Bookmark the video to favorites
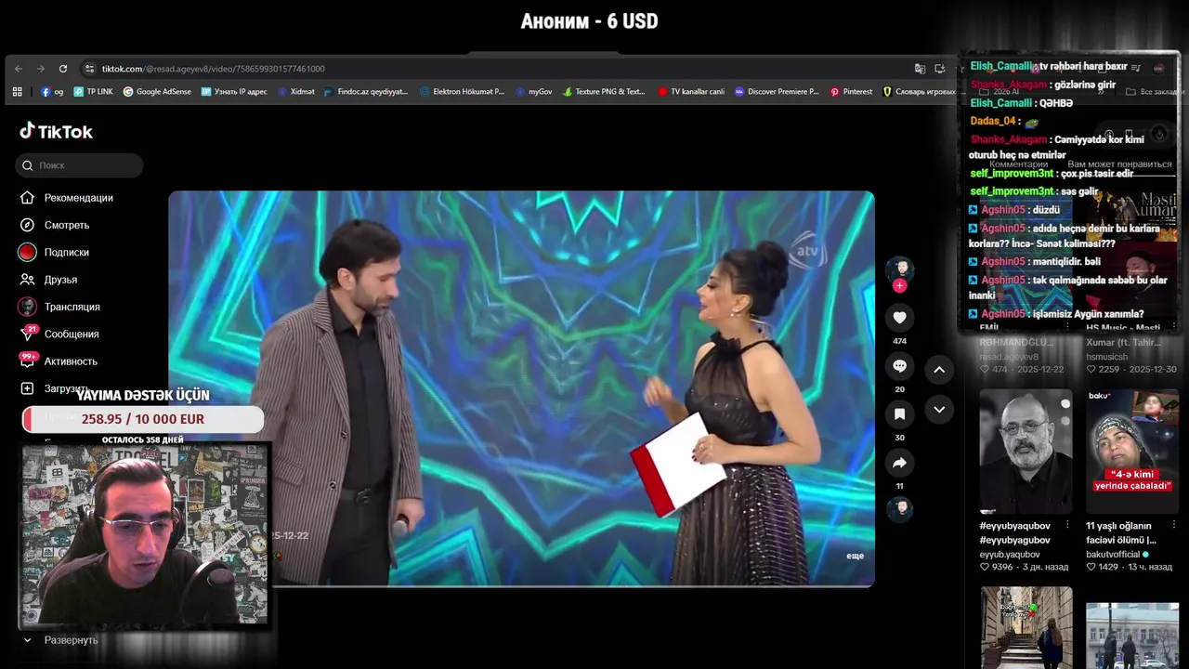The image size is (1189, 669). coord(899,414)
